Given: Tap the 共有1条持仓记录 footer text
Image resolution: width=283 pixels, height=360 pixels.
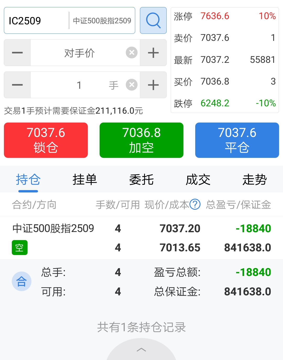Looking at the screenshot, I should pyautogui.click(x=141, y=327).
